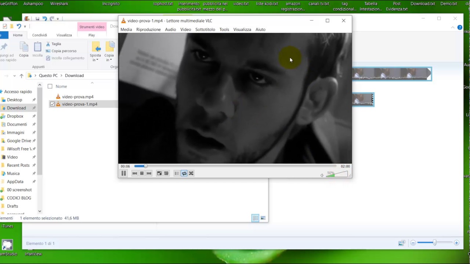Adjust the VLC volume slider at 50%
This screenshot has height=264, width=470.
[336, 174]
